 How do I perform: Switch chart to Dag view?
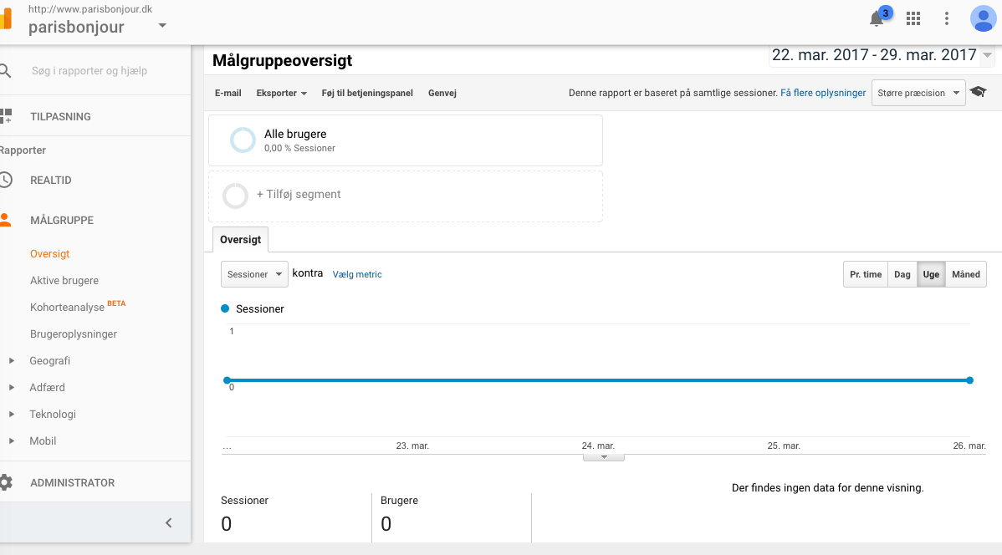click(902, 274)
